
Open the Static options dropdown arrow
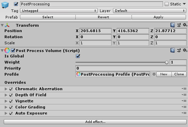(x=184, y=4)
